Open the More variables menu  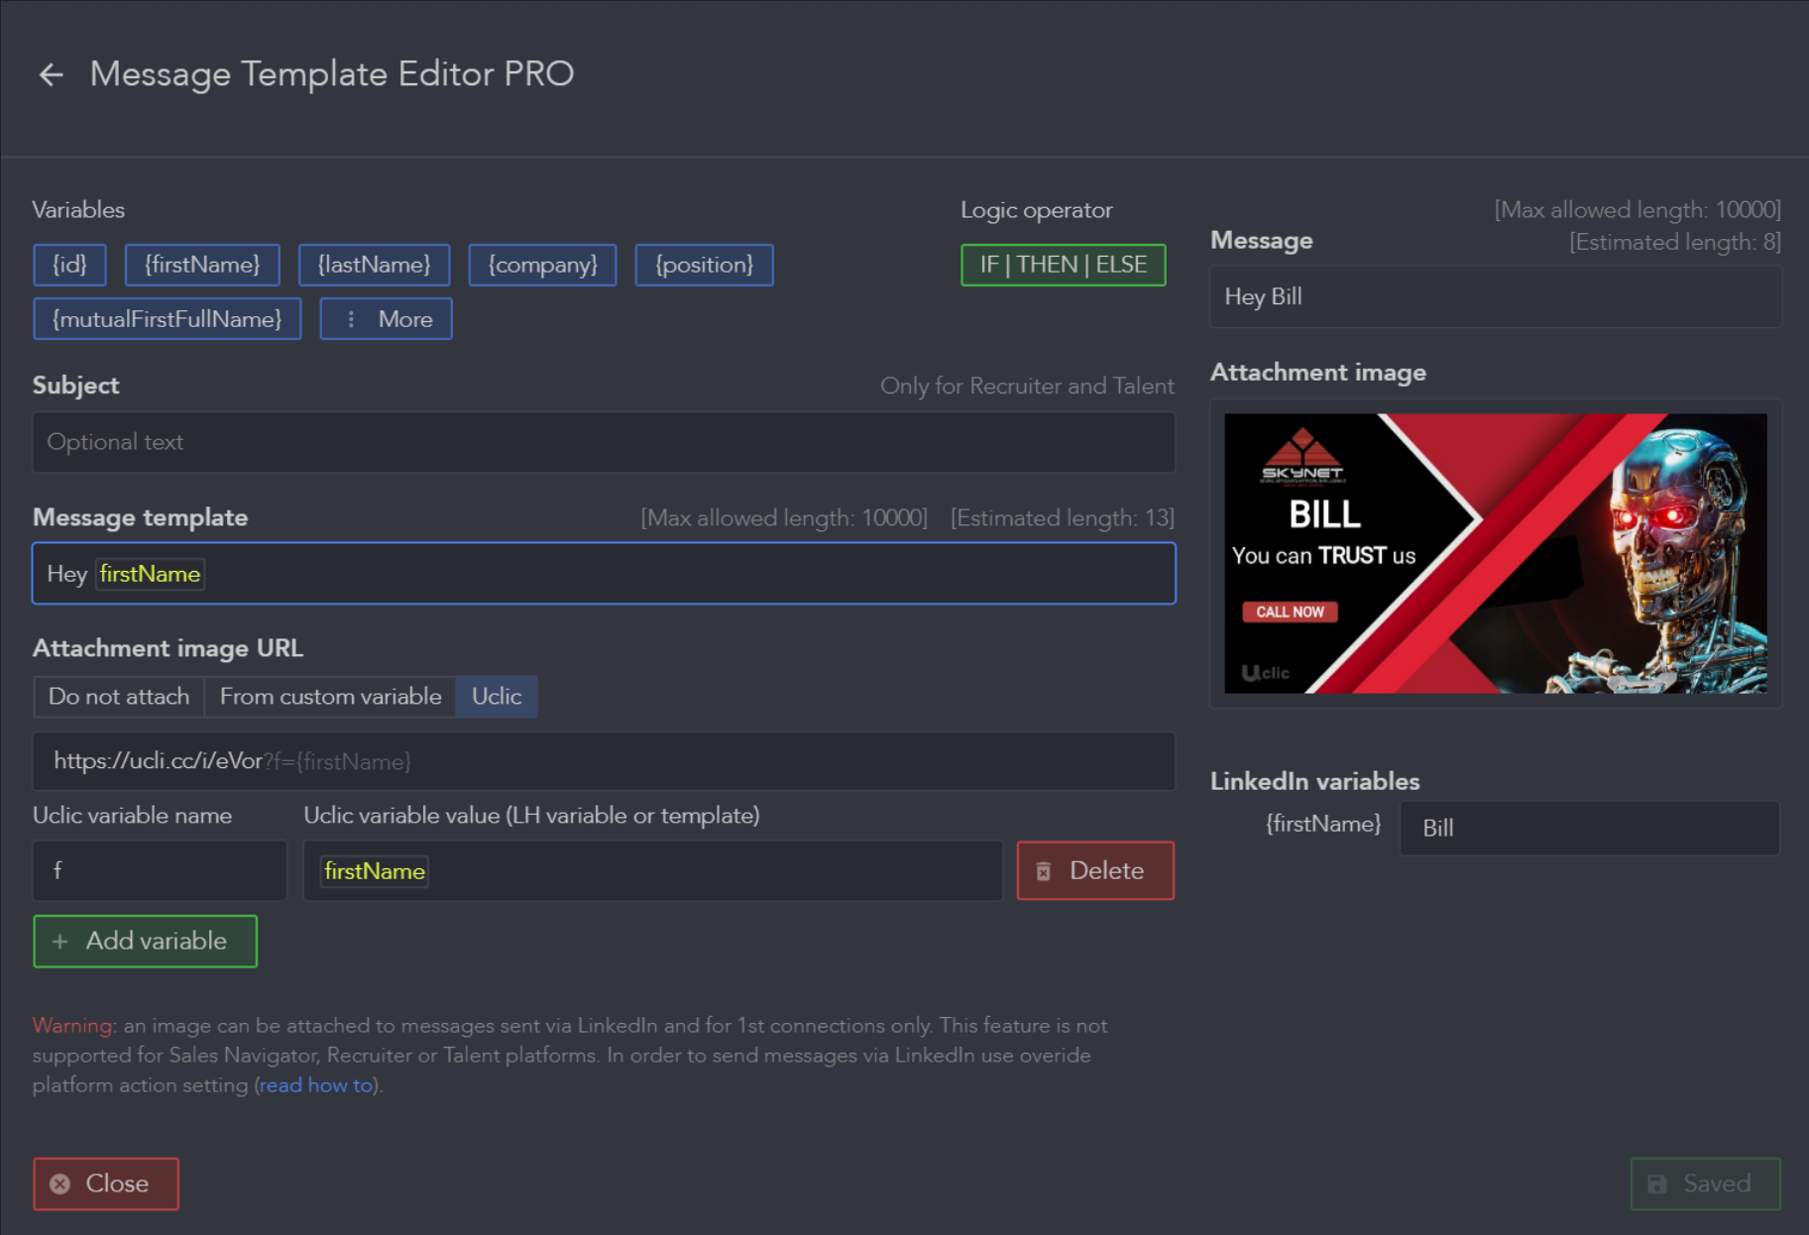click(x=386, y=319)
